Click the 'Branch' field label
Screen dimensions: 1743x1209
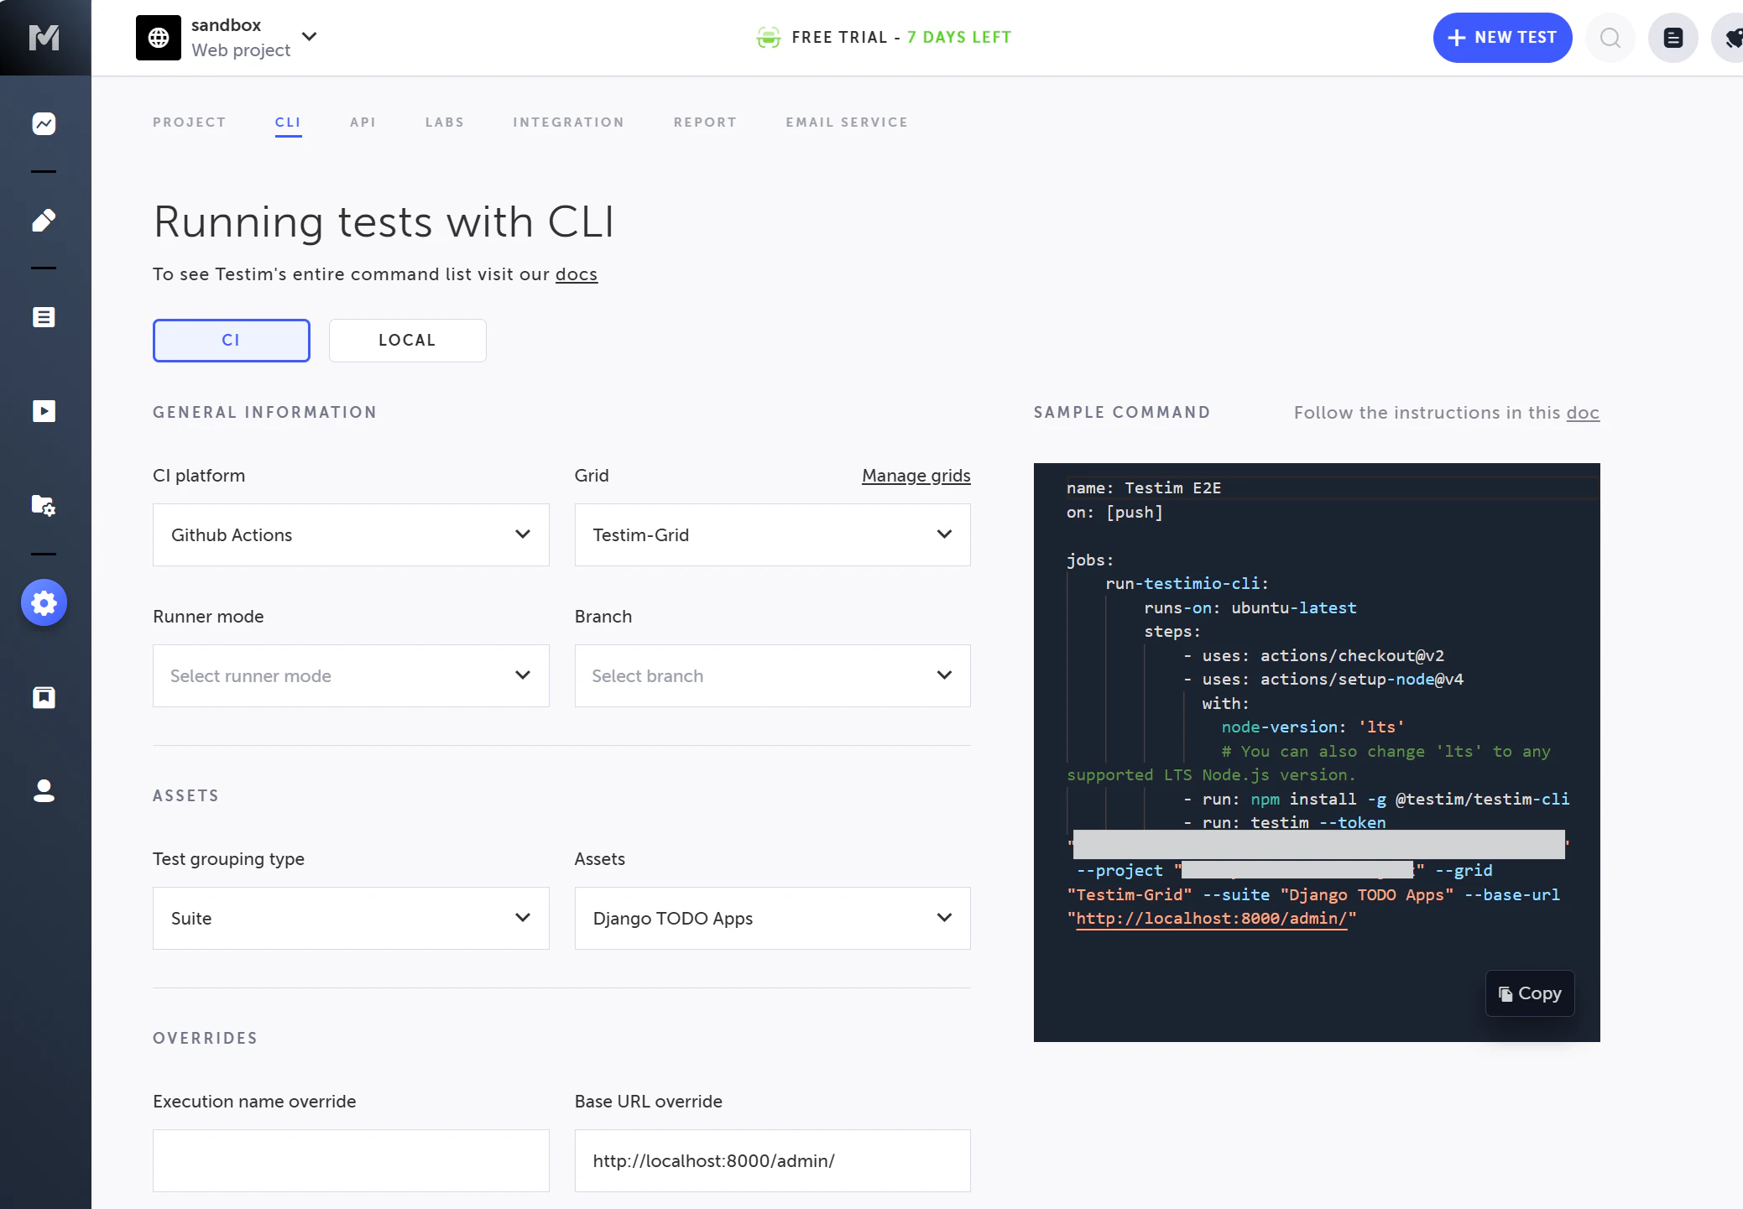click(603, 617)
